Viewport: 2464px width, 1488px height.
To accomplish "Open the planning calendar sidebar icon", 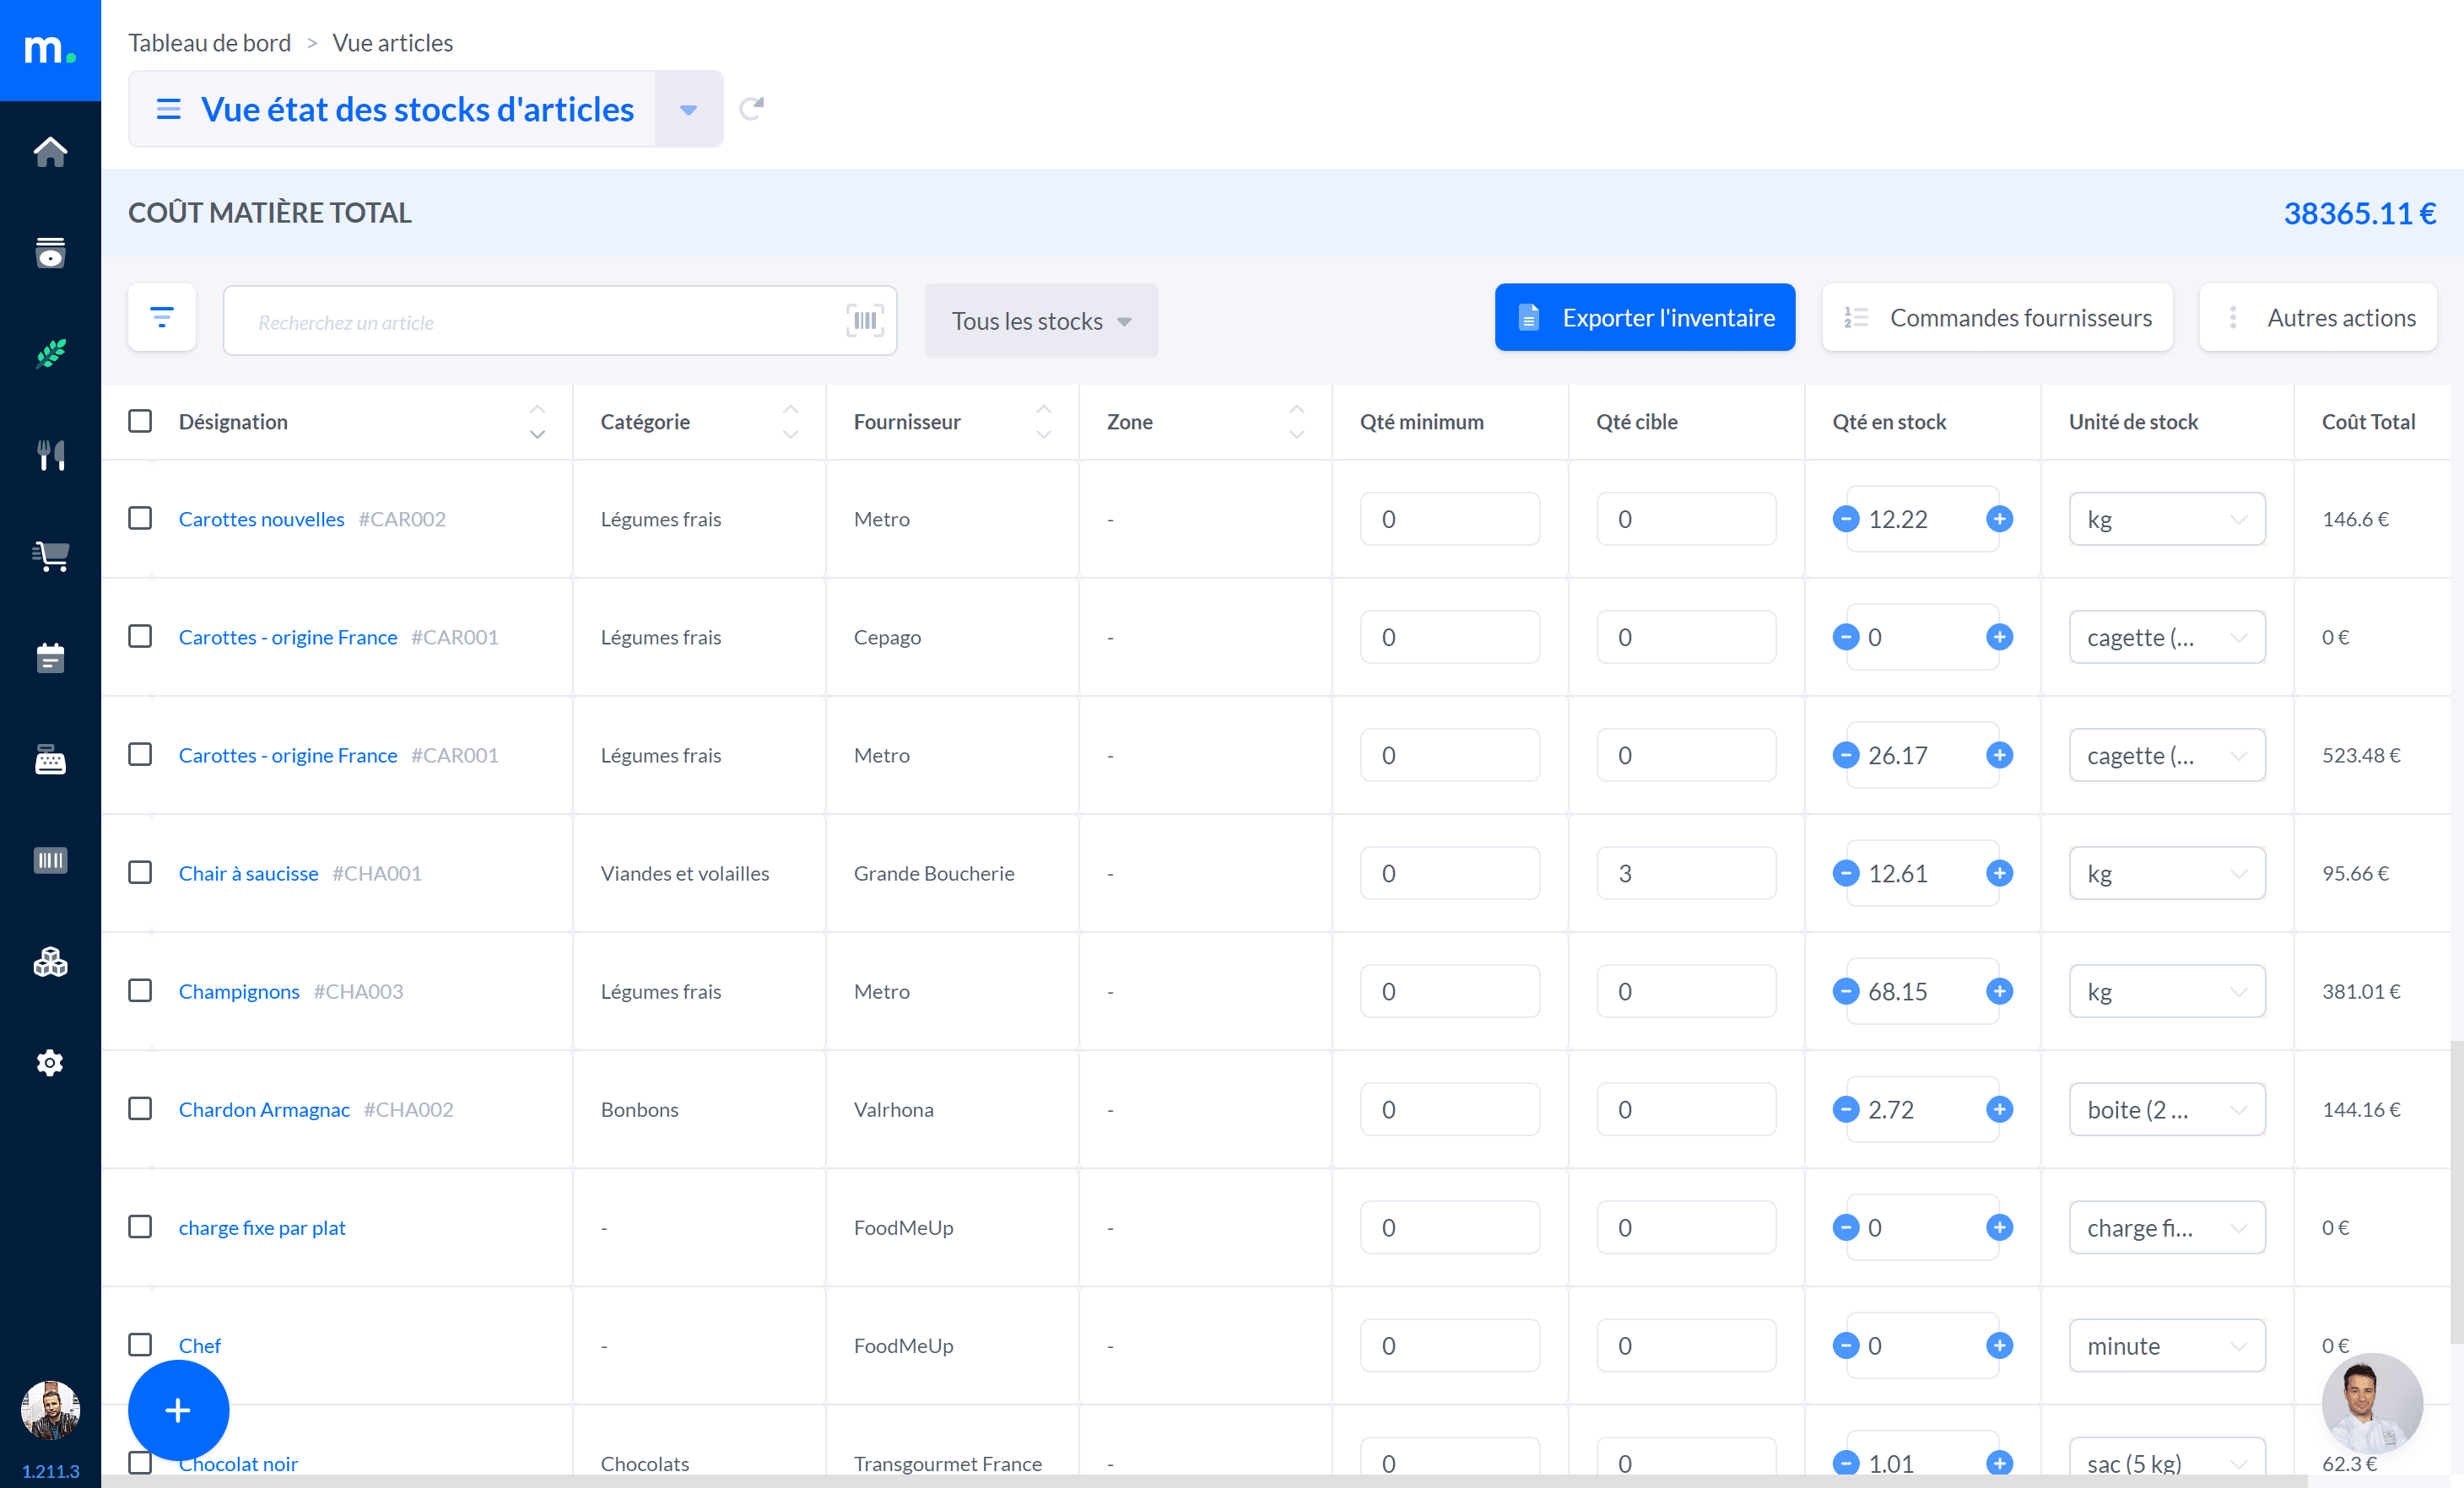I will tap(50, 658).
